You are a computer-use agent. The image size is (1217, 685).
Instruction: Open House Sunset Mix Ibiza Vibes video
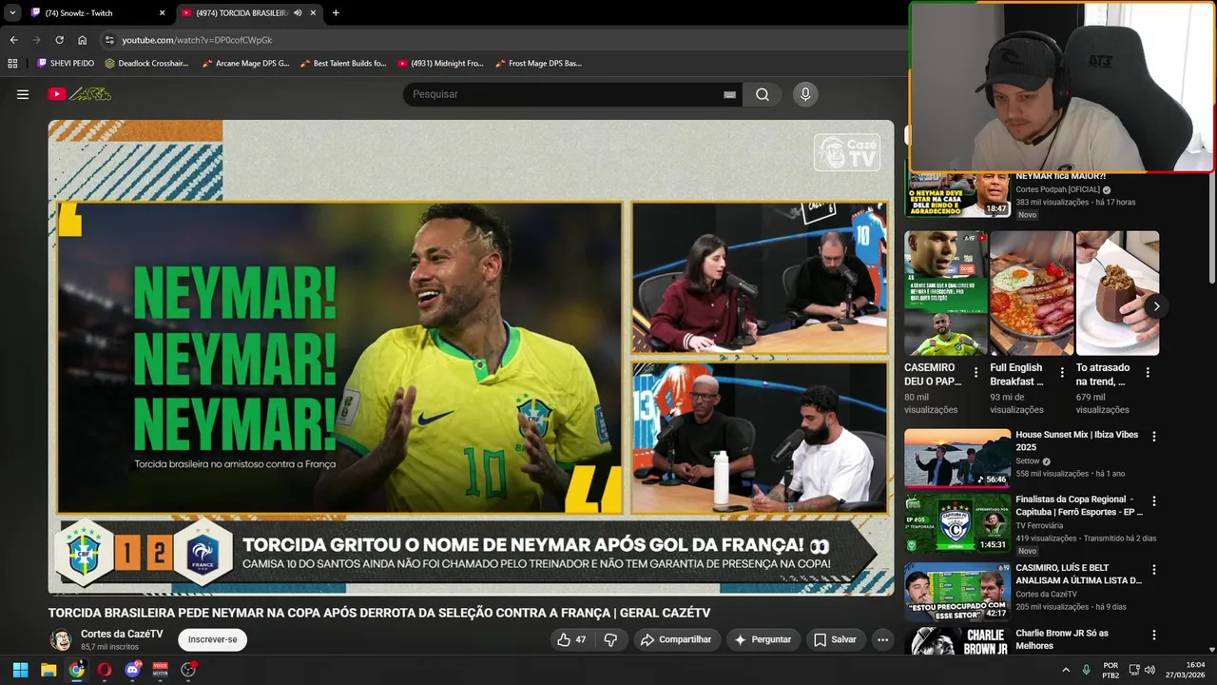click(x=957, y=458)
